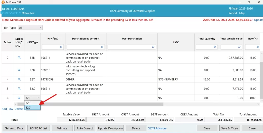Click search icon in Total Quantity filter
Viewport: 263px width, 133px height.
tap(214, 47)
